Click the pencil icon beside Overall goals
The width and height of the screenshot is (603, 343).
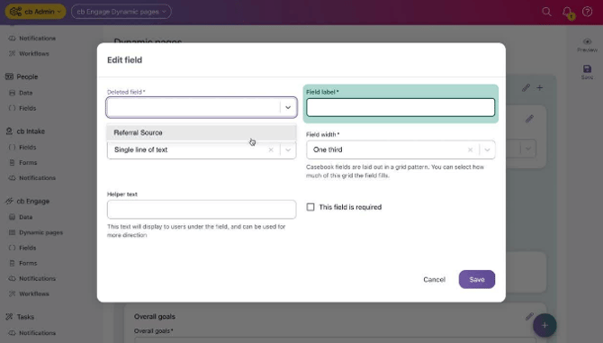coord(529,317)
